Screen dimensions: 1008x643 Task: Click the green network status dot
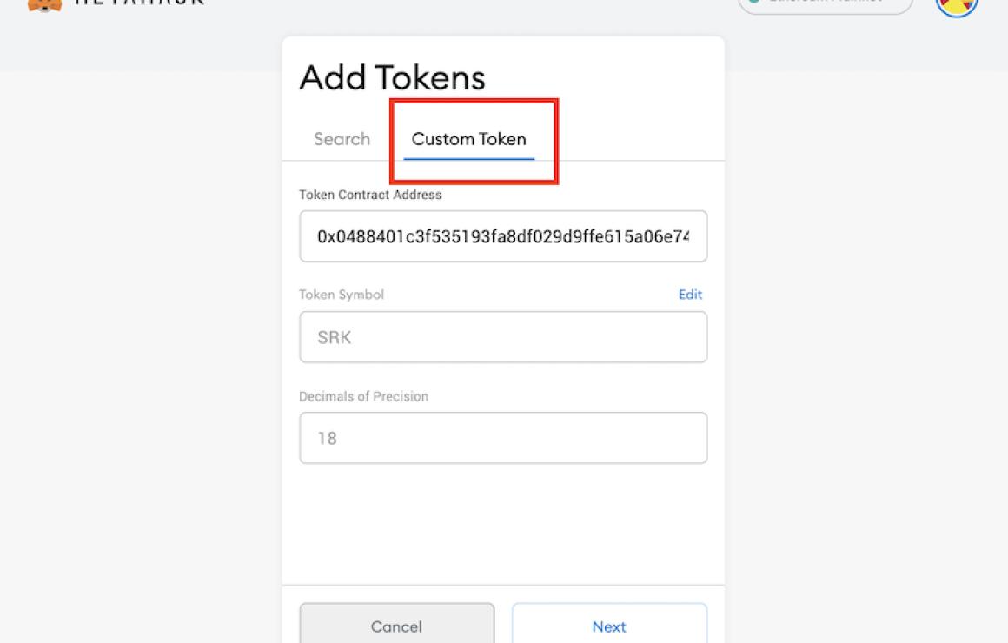[755, 2]
